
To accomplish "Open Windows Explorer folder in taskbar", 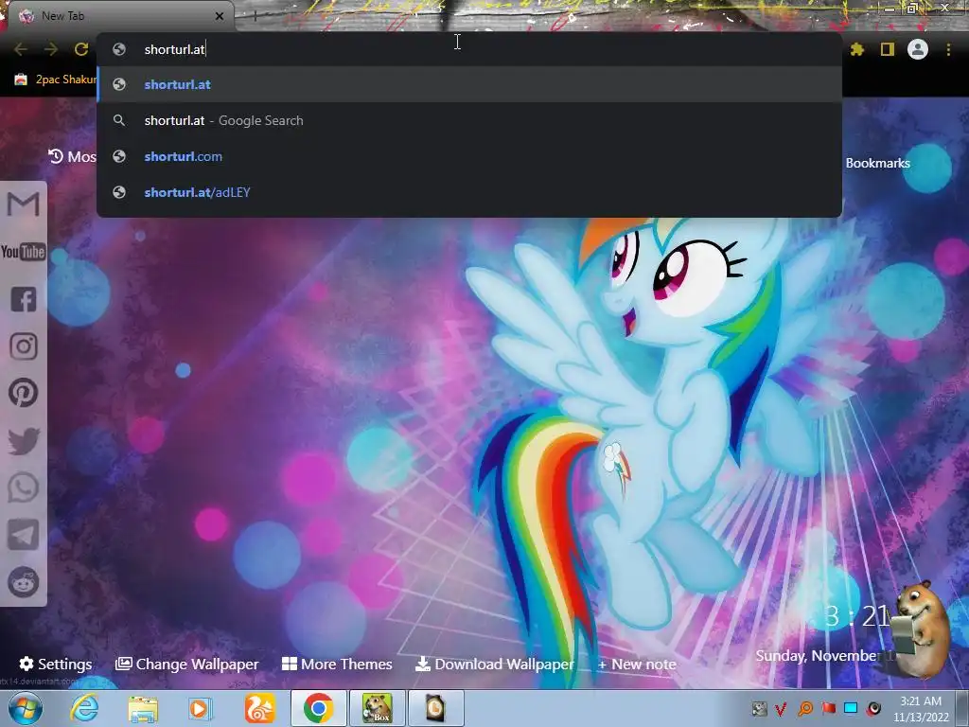I will [143, 708].
